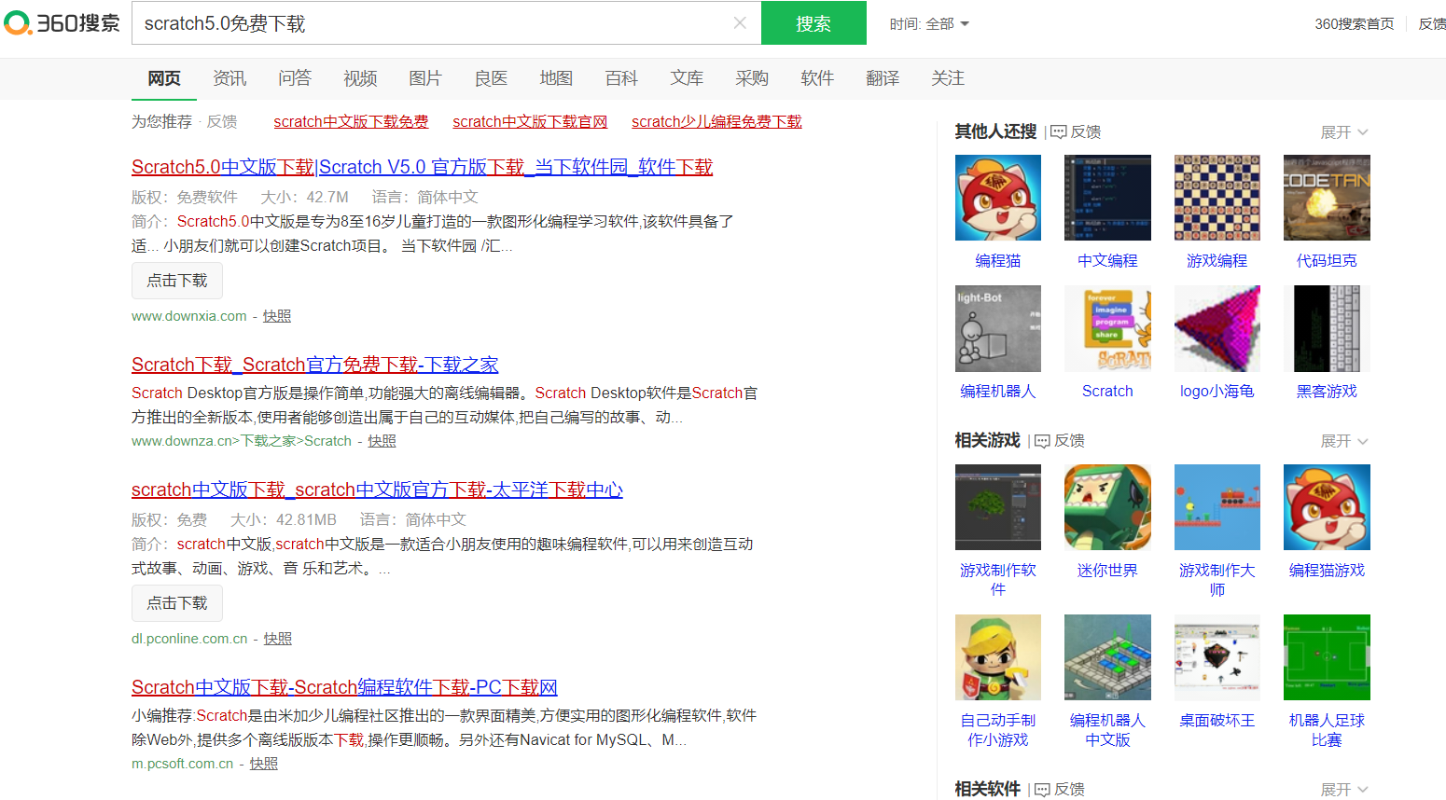Viewport: 1446px width, 800px height.
Task: Expand the 相关软件 section with 展开
Action: pyautogui.click(x=1344, y=790)
